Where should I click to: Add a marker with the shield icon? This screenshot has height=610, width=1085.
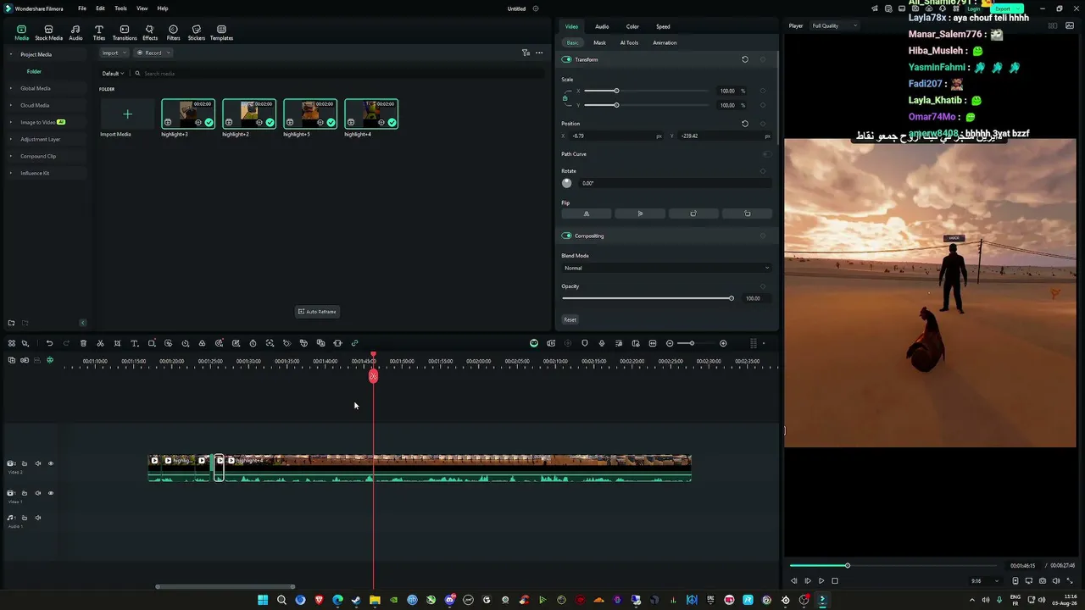click(585, 343)
